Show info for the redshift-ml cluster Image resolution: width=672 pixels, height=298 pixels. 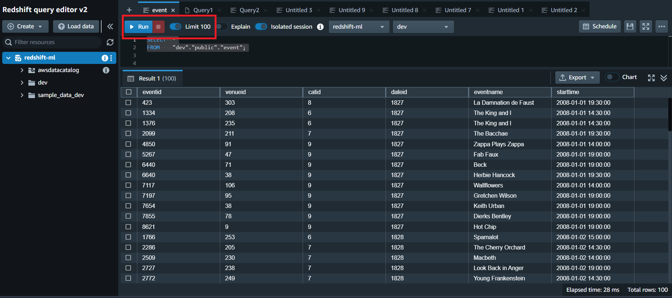click(x=105, y=58)
